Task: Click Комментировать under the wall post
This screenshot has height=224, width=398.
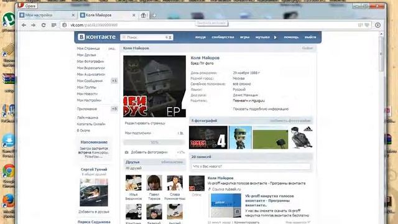Action: click(247, 222)
